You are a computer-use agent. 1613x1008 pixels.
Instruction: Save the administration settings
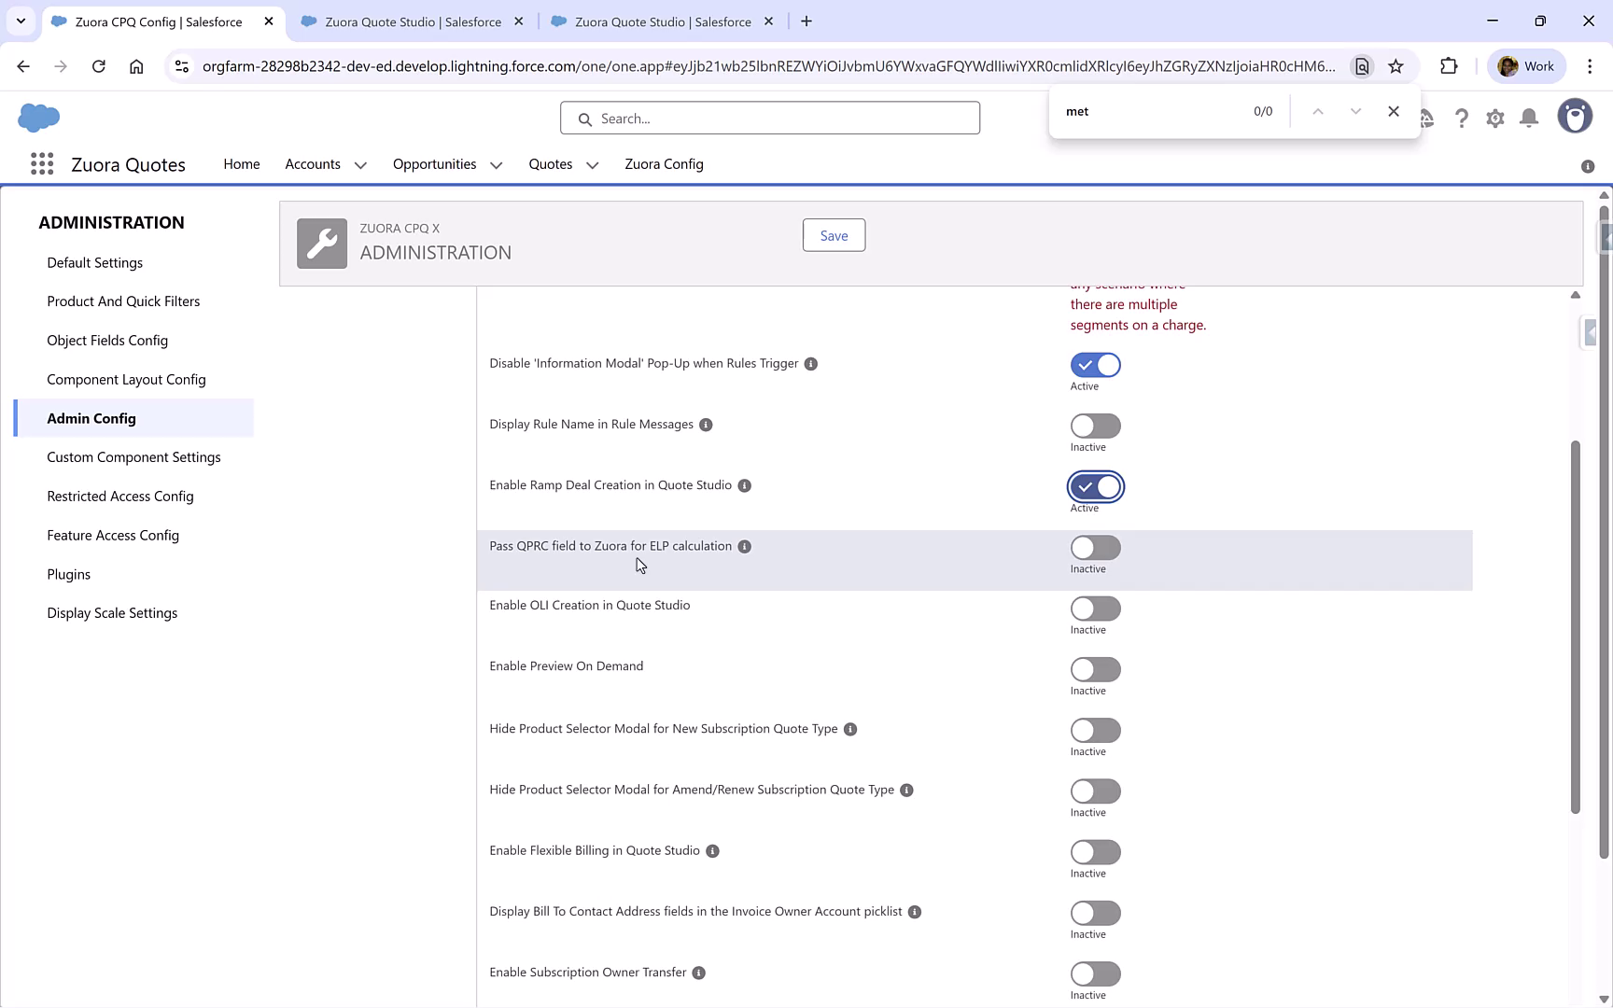click(834, 235)
